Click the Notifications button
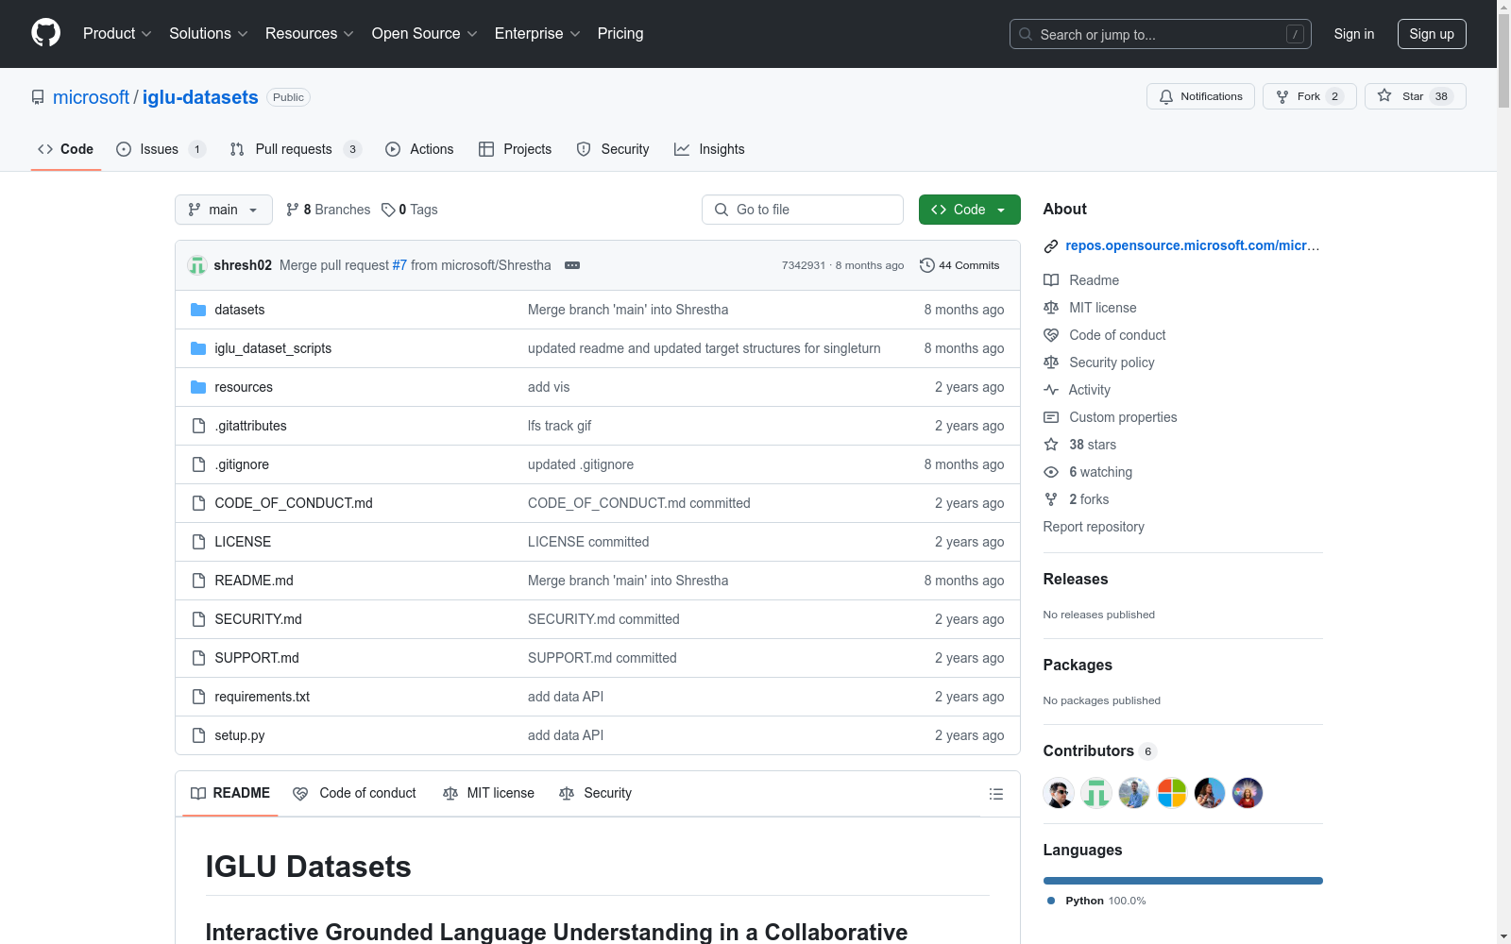Image resolution: width=1511 pixels, height=944 pixels. 1200,96
